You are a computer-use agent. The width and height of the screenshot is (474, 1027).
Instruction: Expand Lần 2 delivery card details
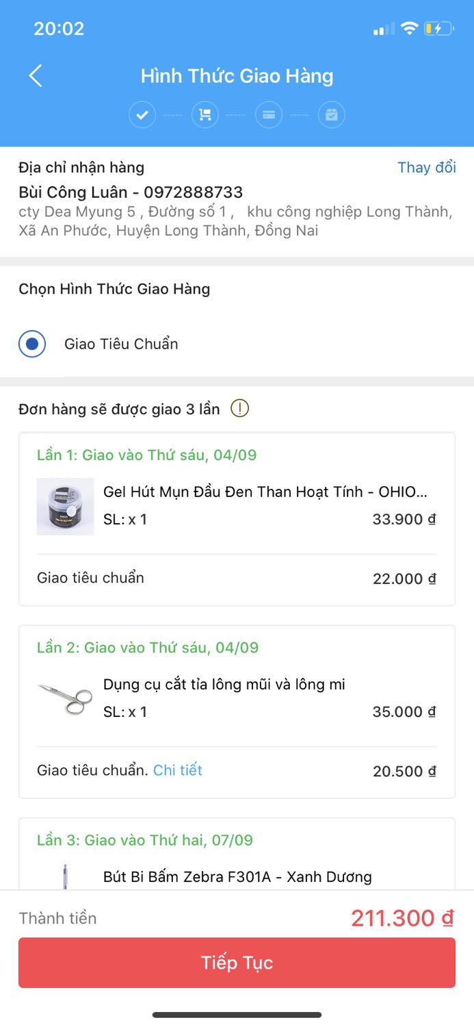pos(237,711)
